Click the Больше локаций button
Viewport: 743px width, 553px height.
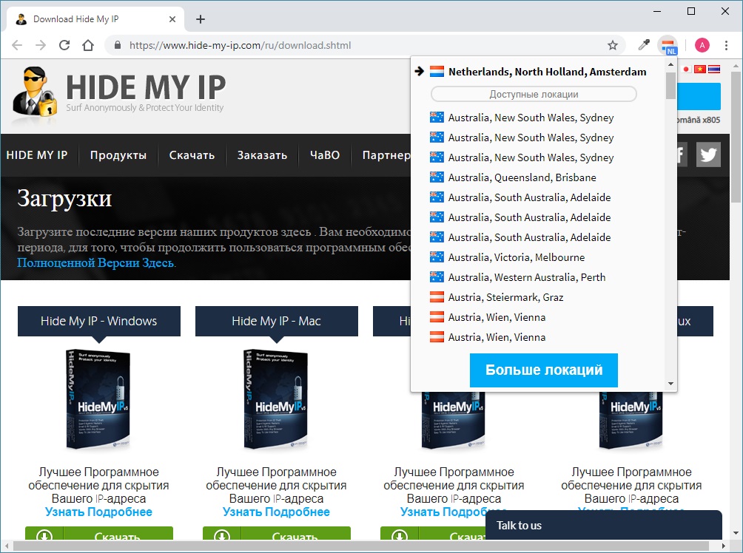pos(544,370)
